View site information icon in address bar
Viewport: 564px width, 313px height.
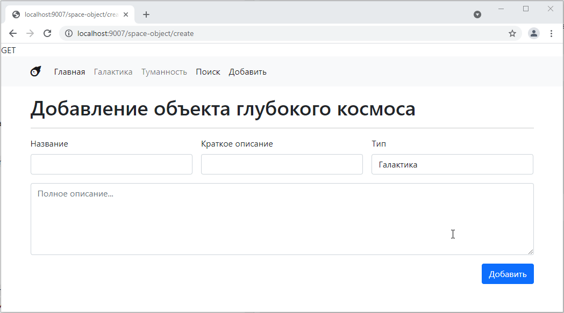point(68,33)
